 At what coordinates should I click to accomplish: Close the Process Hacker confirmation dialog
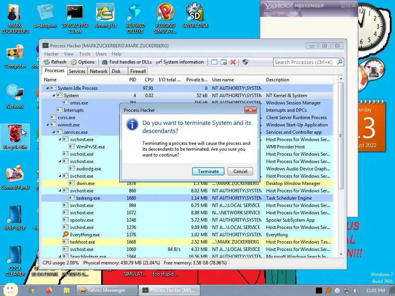[250, 110]
